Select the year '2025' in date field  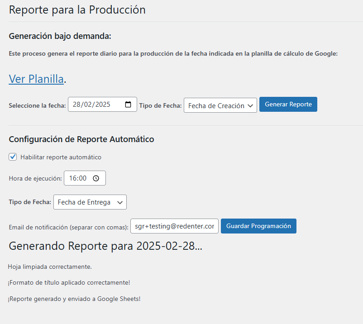click(x=102, y=105)
